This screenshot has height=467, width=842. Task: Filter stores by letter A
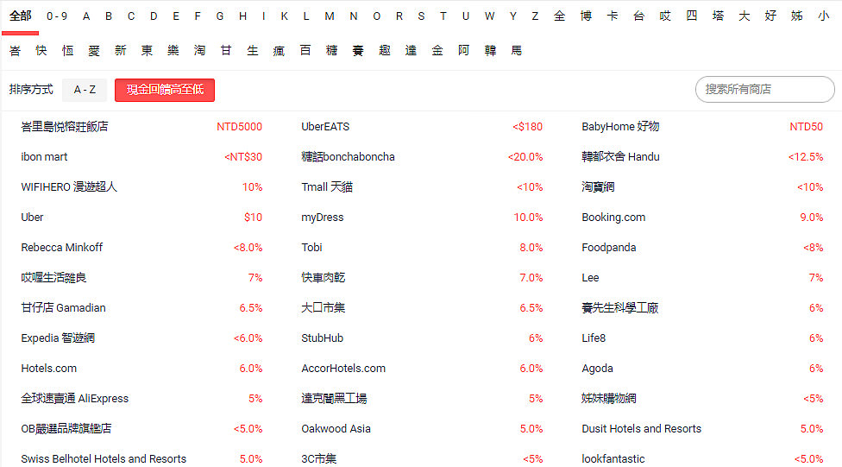tap(86, 16)
